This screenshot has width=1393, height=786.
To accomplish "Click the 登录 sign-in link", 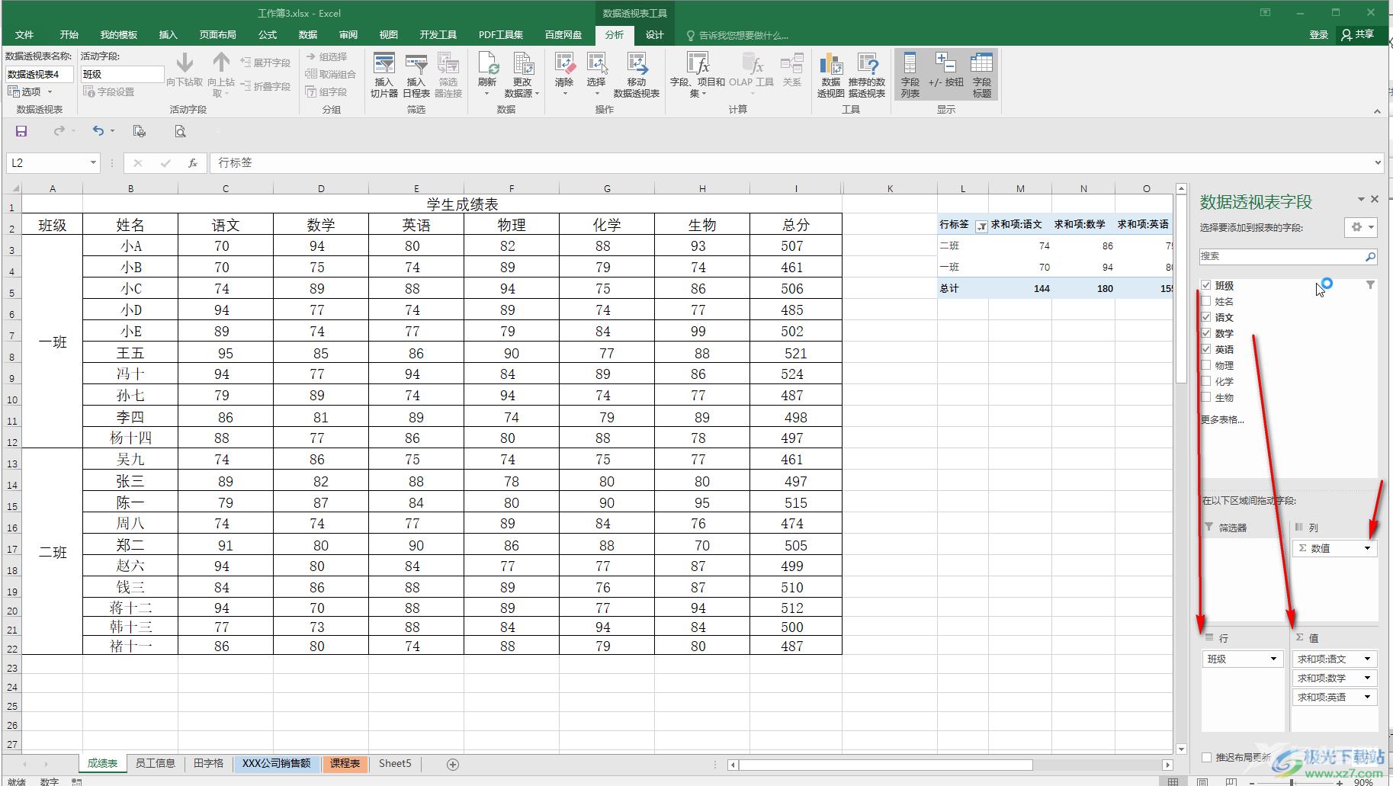I will click(1319, 35).
